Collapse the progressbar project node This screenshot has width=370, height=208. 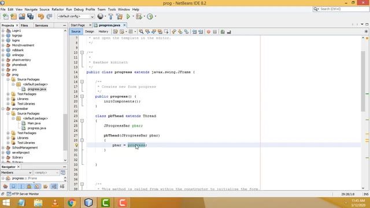coord(3,109)
